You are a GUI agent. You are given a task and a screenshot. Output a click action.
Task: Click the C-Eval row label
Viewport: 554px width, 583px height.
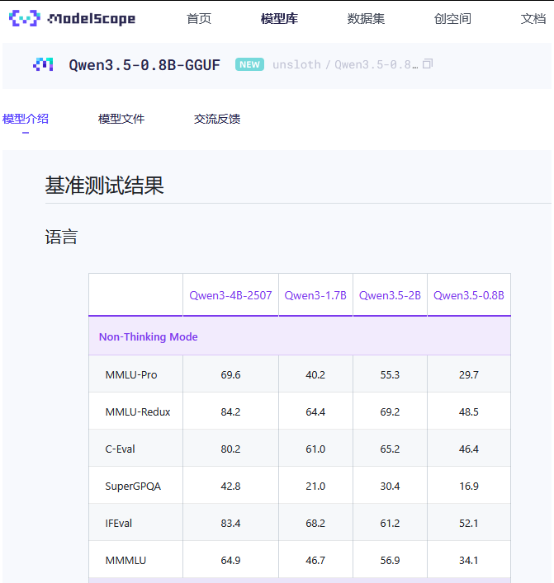[x=120, y=449]
